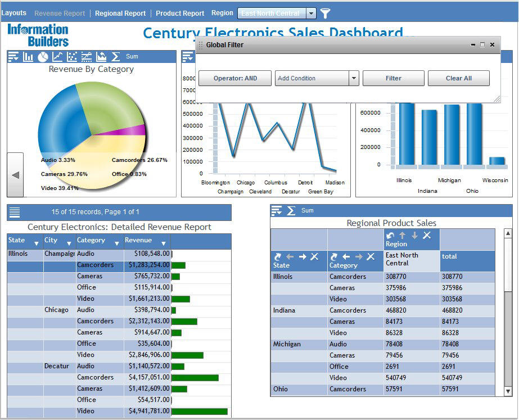Switch to the Product Report layout
The height and width of the screenshot is (420, 519).
pyautogui.click(x=180, y=13)
